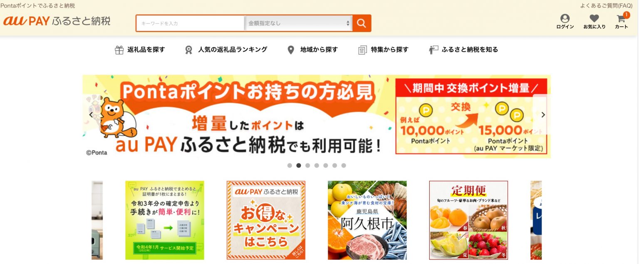Viewport: 639px width, 264px height.
Task: Show previous banner with left arrow
Action: pyautogui.click(x=91, y=115)
